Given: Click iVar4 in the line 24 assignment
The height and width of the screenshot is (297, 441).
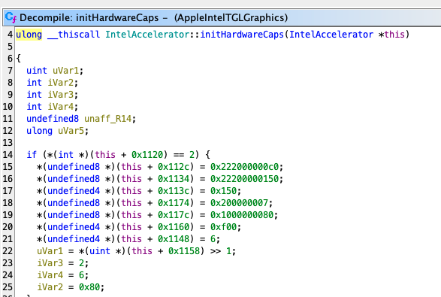Looking at the screenshot, I should [x=50, y=275].
